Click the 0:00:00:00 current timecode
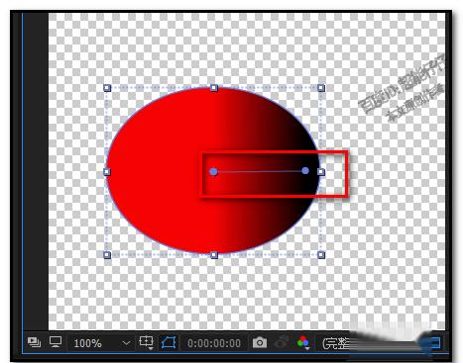The height and width of the screenshot is (363, 463). (x=214, y=343)
